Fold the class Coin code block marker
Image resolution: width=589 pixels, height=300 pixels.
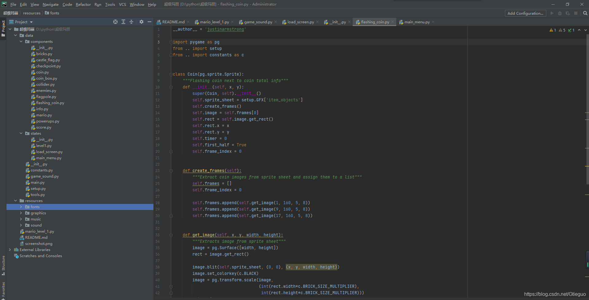171,74
